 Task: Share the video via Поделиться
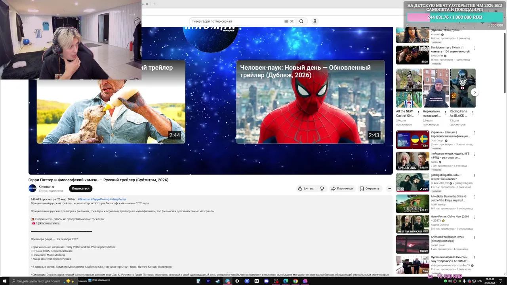[x=342, y=188]
